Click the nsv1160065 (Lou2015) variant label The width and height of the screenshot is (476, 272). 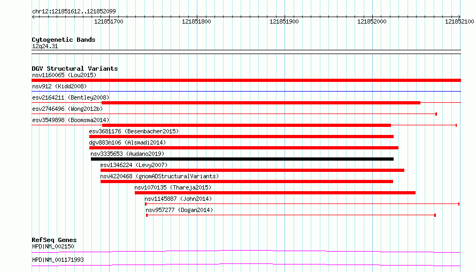64,75
